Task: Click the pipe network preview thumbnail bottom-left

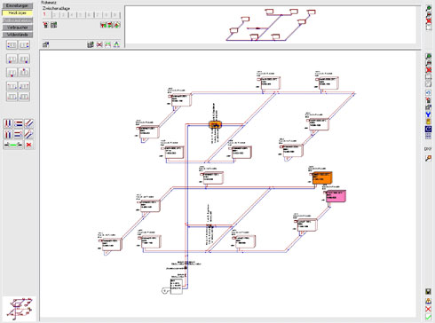Action: [x=20, y=309]
